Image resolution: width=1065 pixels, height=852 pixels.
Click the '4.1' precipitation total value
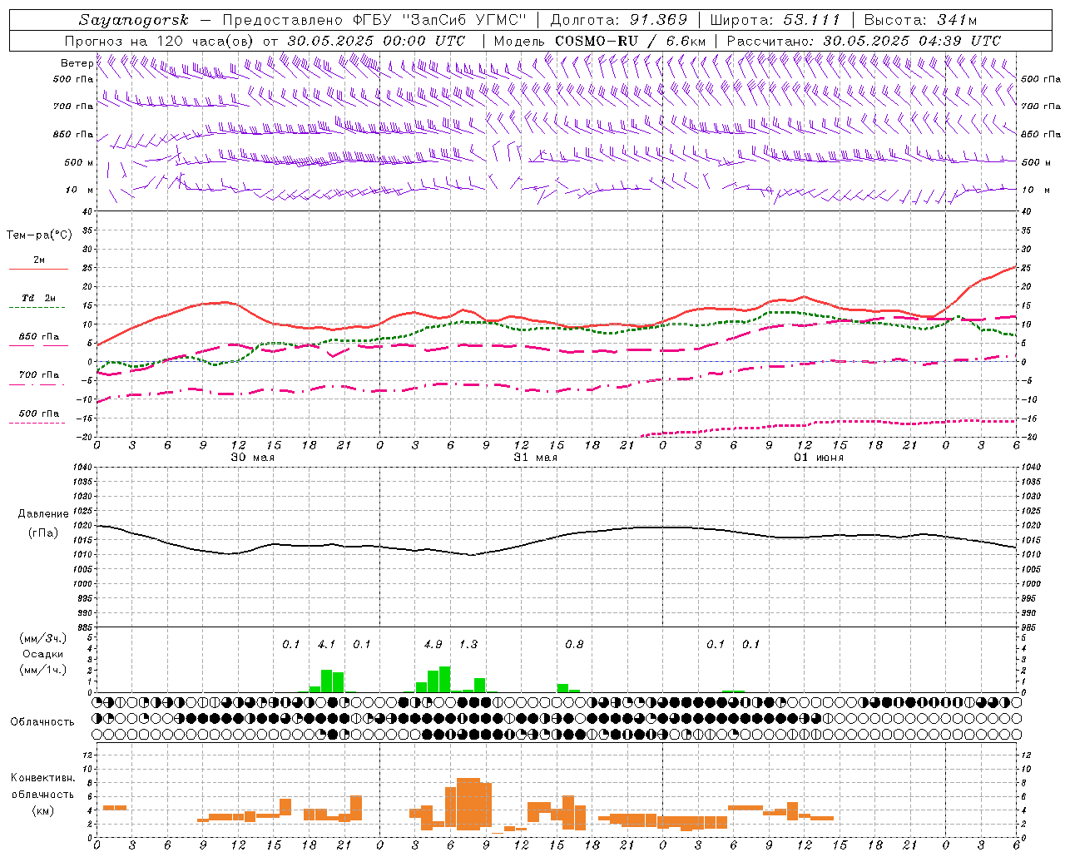pyautogui.click(x=326, y=645)
